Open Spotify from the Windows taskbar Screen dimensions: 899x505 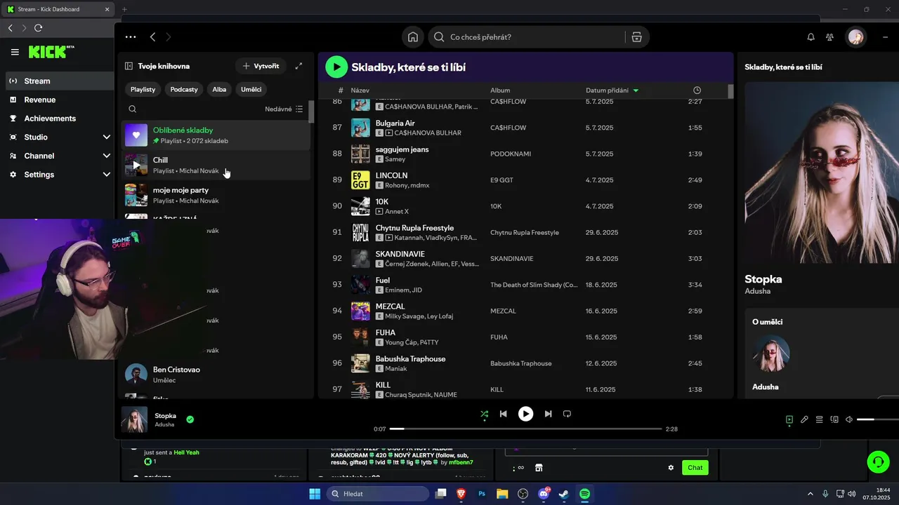pos(584,494)
